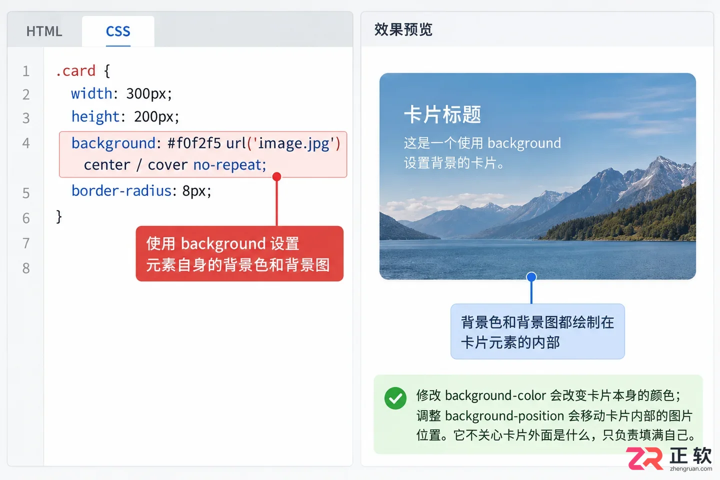720x480 pixels.
Task: Click the mountain lake preview card image
Action: pyautogui.click(x=537, y=176)
